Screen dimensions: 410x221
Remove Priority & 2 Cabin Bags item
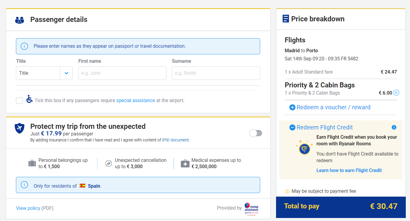[396, 93]
